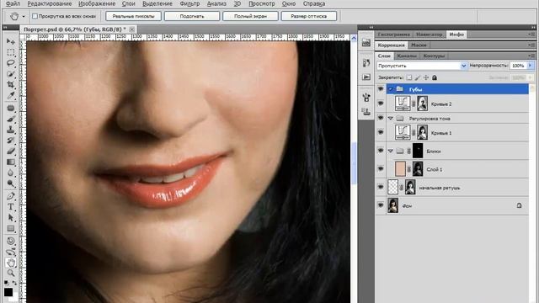Open the Actions panel icon in dock
This screenshot has width=539, height=303.
pos(366,77)
